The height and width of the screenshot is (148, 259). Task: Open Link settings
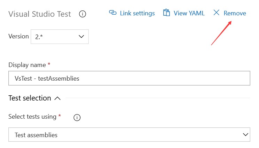click(x=137, y=13)
